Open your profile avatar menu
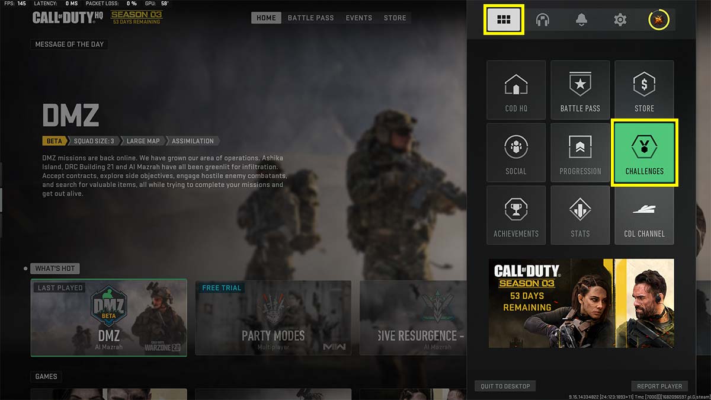 tap(658, 19)
